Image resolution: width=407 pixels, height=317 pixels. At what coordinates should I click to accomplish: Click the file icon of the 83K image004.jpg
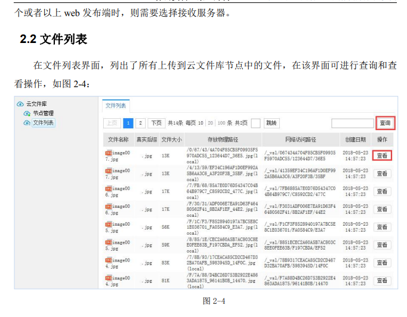tap(108, 259)
